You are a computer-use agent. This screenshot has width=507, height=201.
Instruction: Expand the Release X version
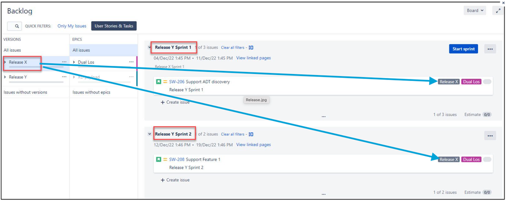[5, 62]
